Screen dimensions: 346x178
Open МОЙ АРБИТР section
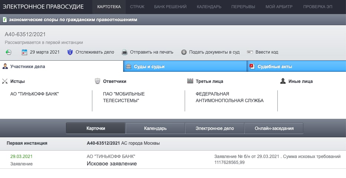pos(279,7)
